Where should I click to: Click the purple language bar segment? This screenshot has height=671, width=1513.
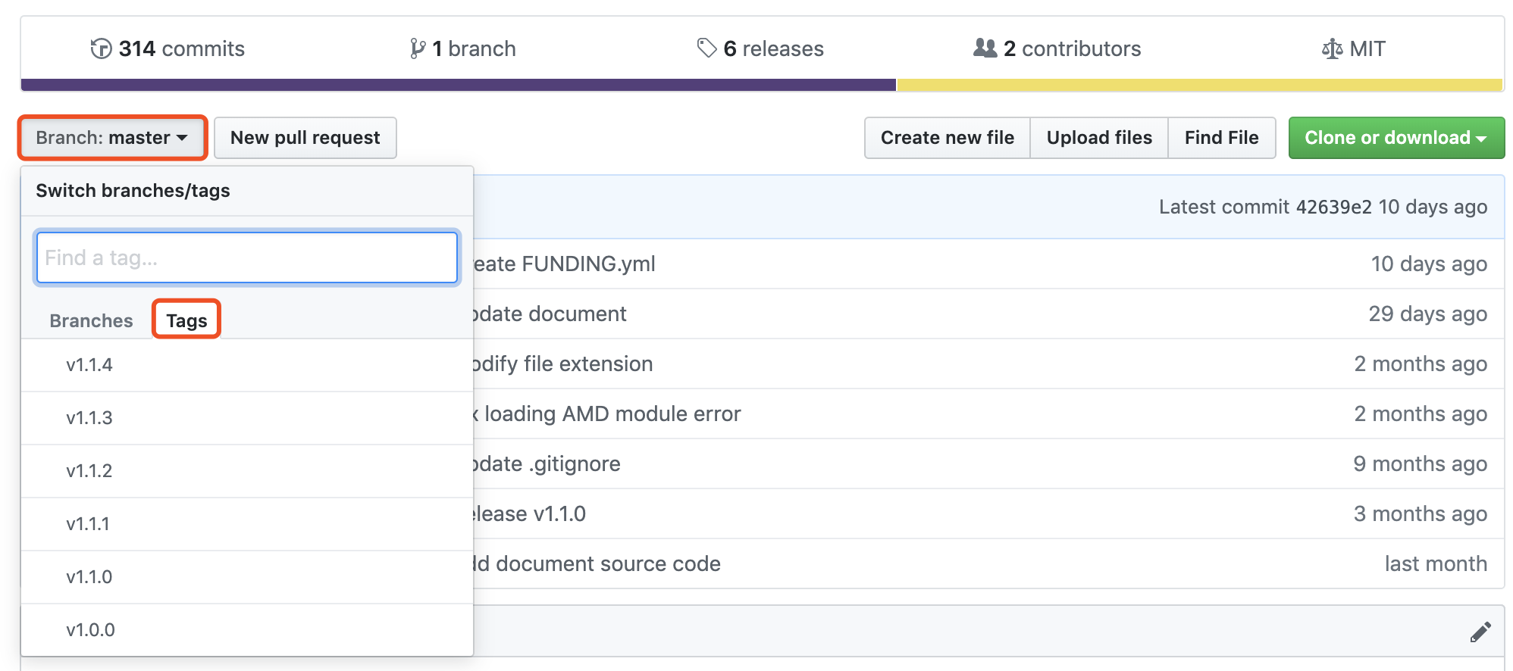pos(458,85)
